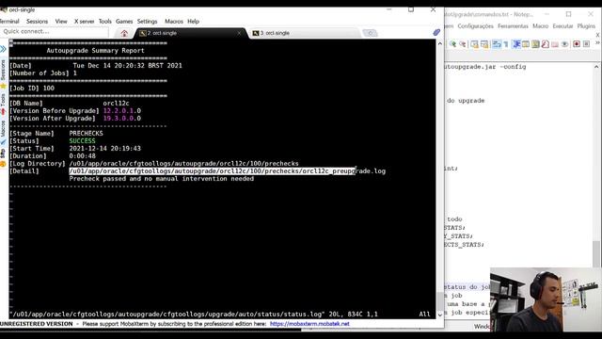This screenshot has height=339, width=602.
Task: Open the Games menu
Action: [x=124, y=22]
